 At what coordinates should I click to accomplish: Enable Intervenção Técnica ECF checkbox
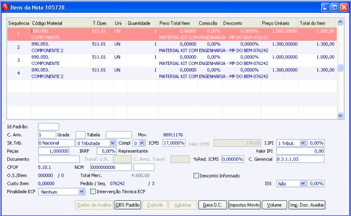click(x=93, y=192)
